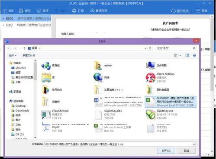Image resolution: width=216 pixels, height=159 pixels.
Task: Select the 家庭组 homegroup icon in file list
Action: (x=51, y=66)
